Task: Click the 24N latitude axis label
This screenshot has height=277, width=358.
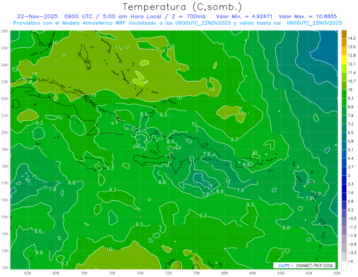Action: pyautogui.click(x=4, y=65)
